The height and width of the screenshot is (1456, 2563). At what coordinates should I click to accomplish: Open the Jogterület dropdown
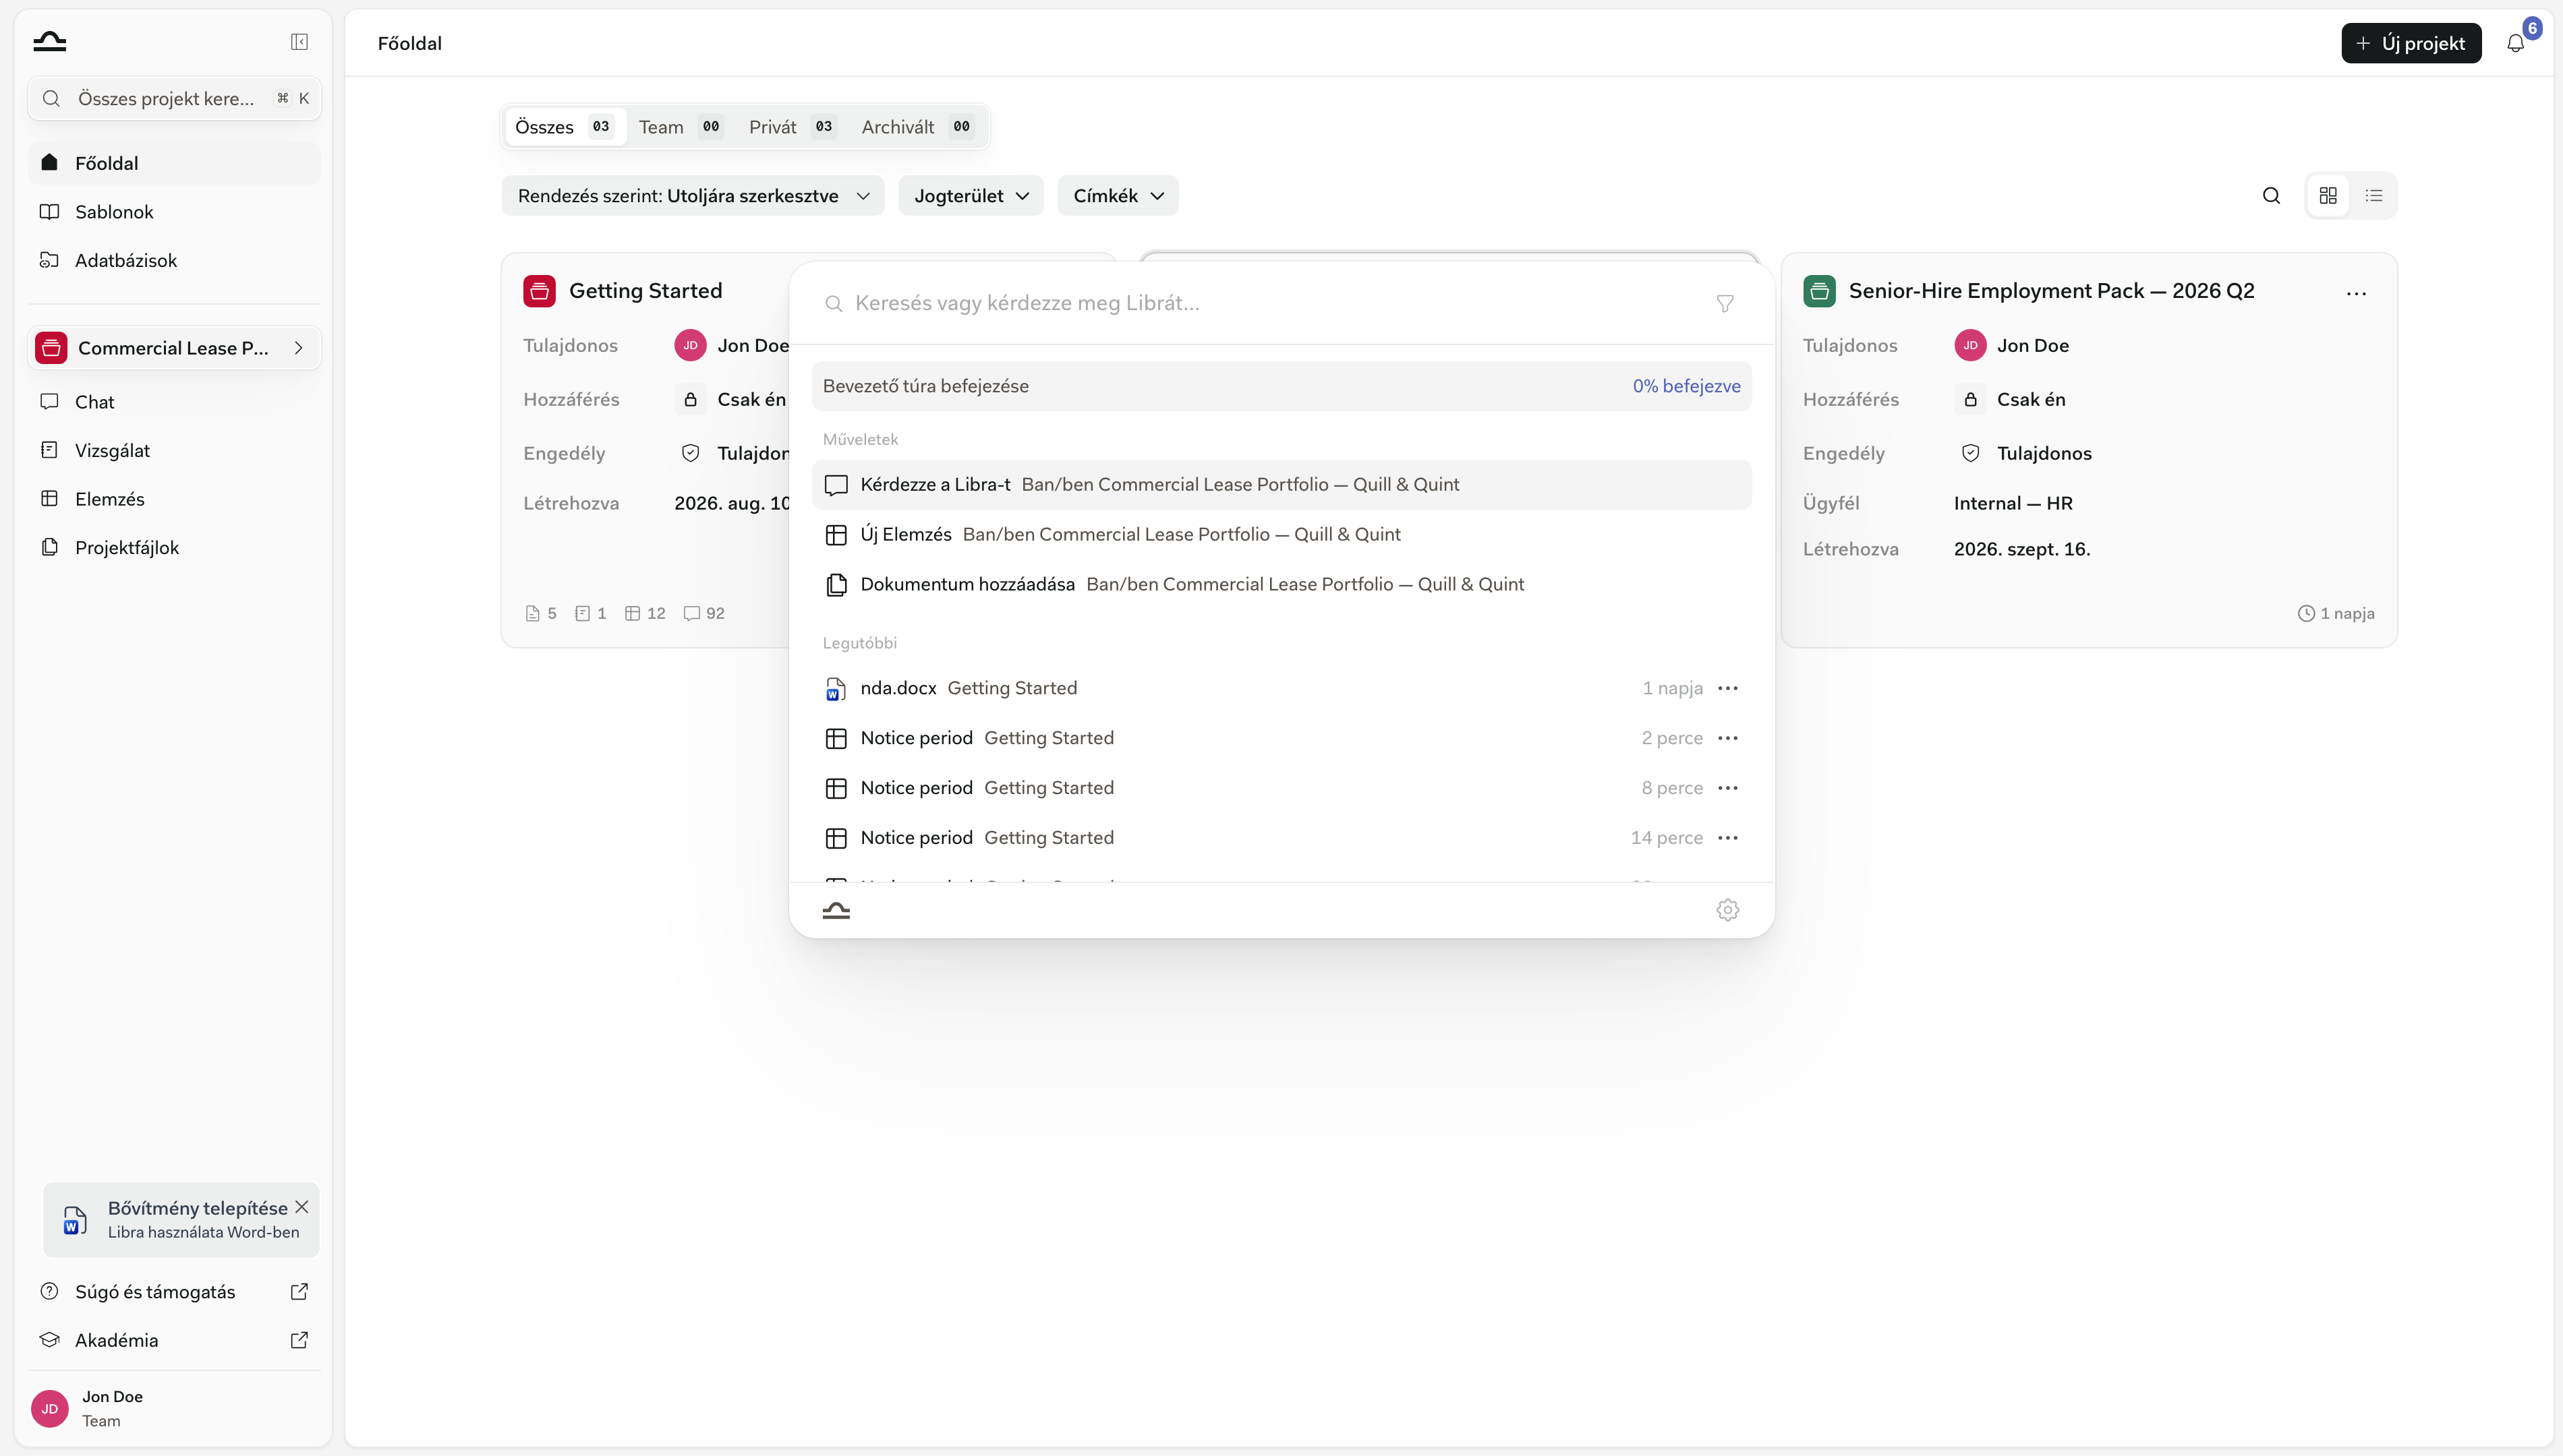click(x=971, y=196)
